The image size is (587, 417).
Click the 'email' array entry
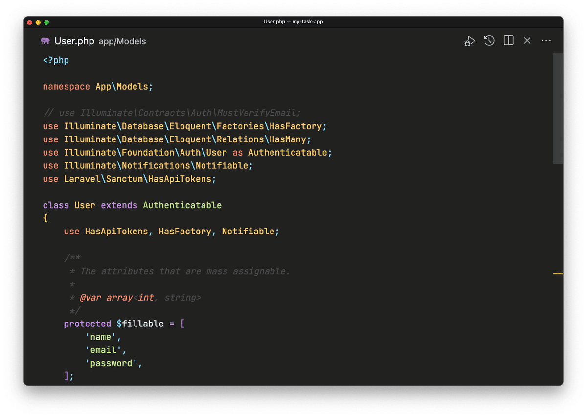point(106,350)
